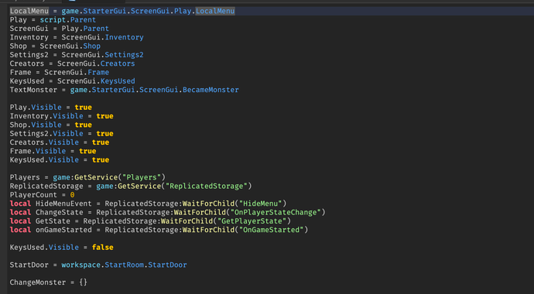Click the "ReplicatedStorage" string literal
Screen dimensions: 534x294
pyautogui.click(x=206, y=186)
